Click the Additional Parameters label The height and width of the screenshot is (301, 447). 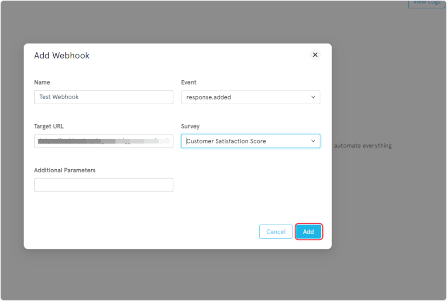[65, 170]
